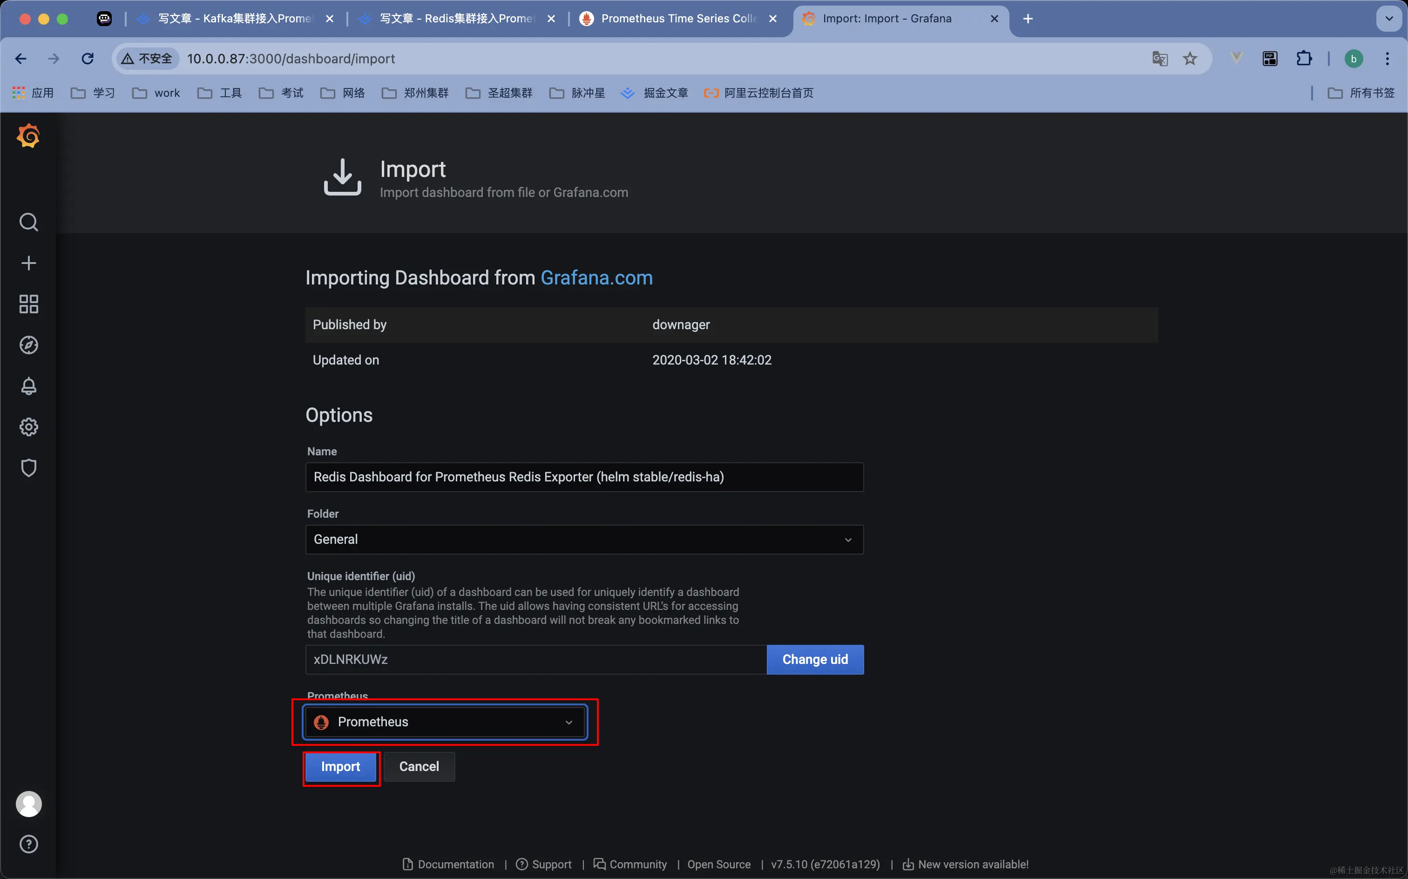1408x879 pixels.
Task: Click the address bar URL 10.0.0.87:3000
Action: tap(291, 59)
